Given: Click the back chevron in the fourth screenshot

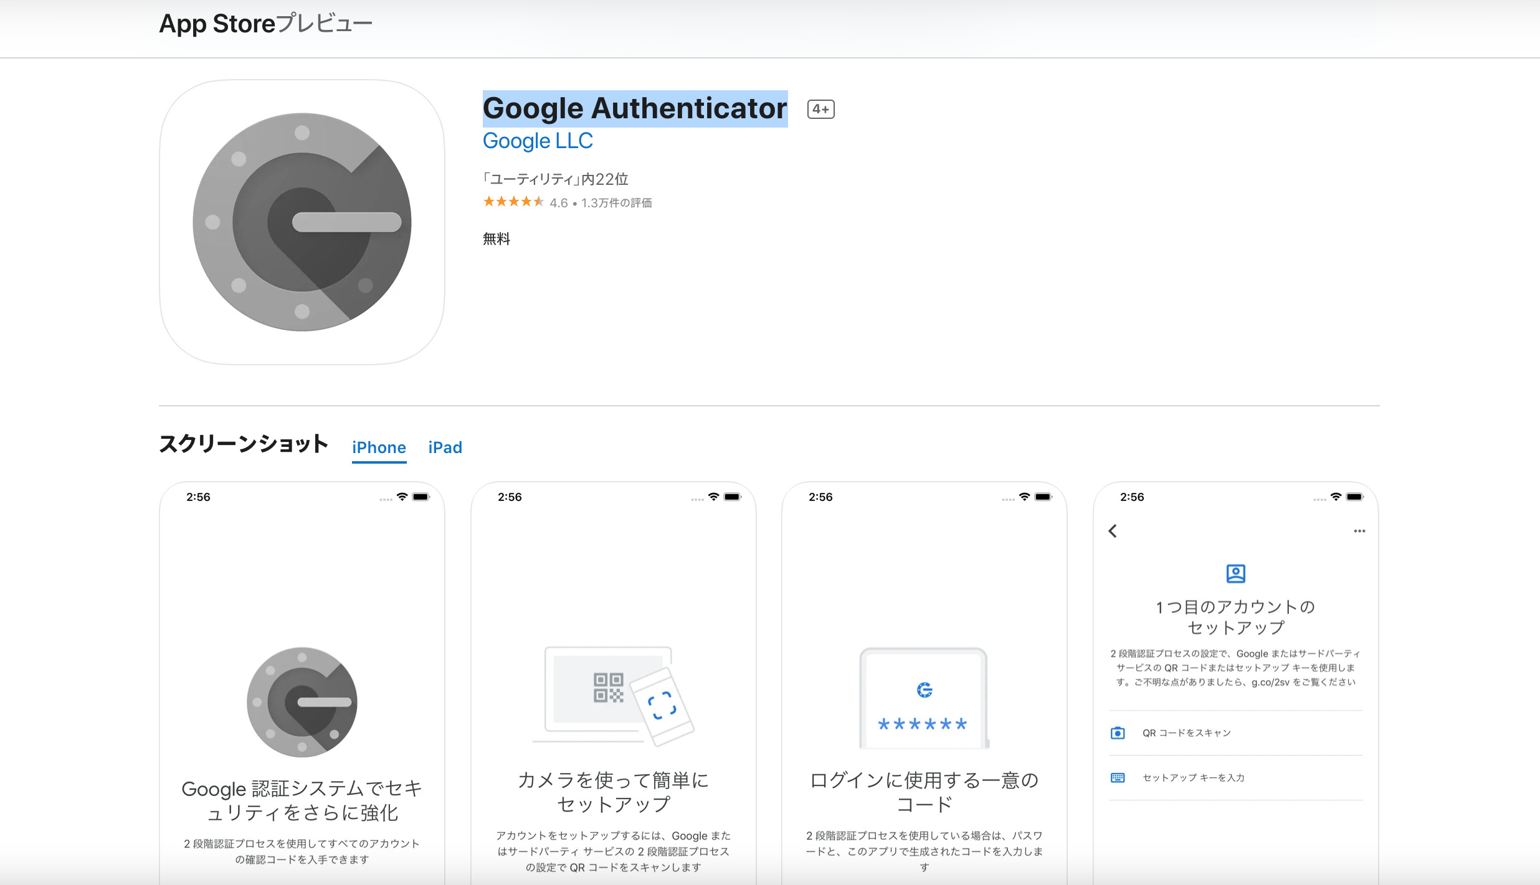Looking at the screenshot, I should 1113,530.
